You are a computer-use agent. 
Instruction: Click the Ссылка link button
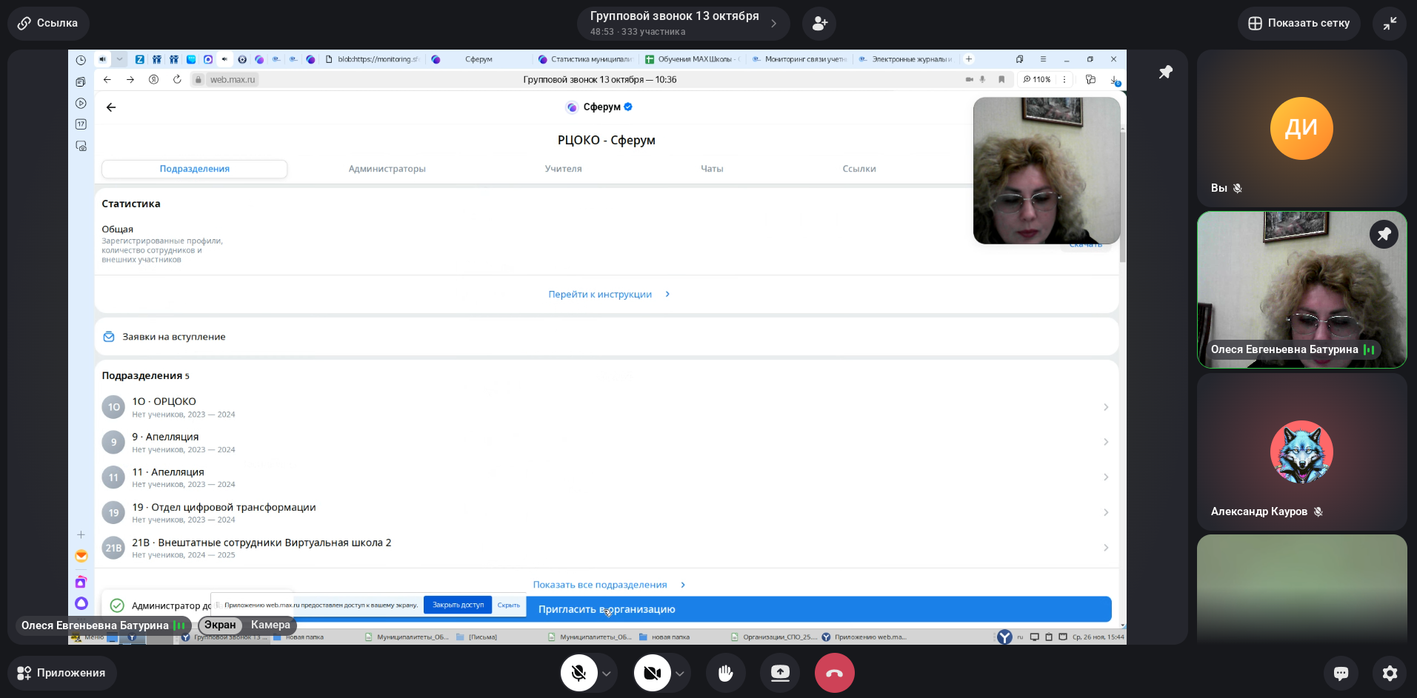click(x=48, y=24)
